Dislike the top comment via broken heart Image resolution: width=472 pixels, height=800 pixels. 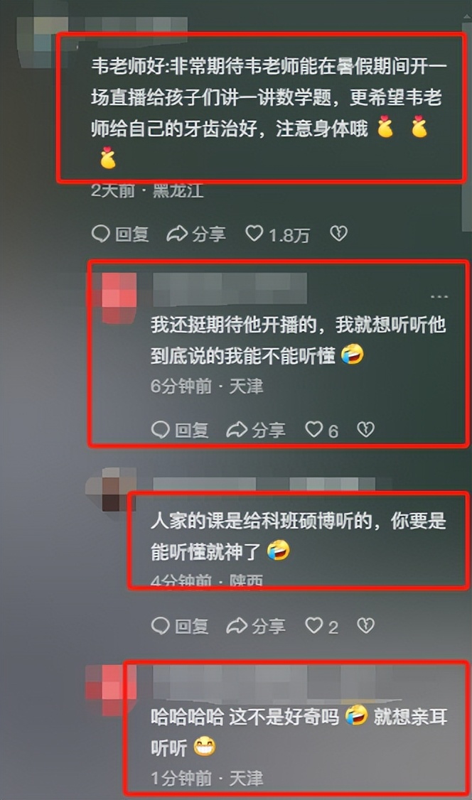pos(339,234)
